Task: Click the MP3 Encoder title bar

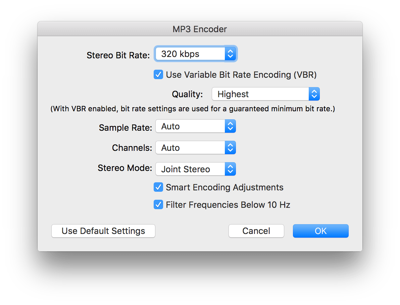Action: (x=200, y=29)
